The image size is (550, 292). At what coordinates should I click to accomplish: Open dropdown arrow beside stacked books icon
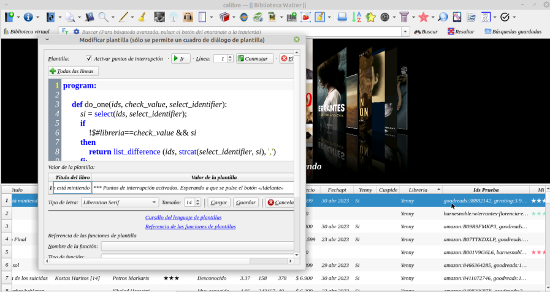[x=233, y=17]
